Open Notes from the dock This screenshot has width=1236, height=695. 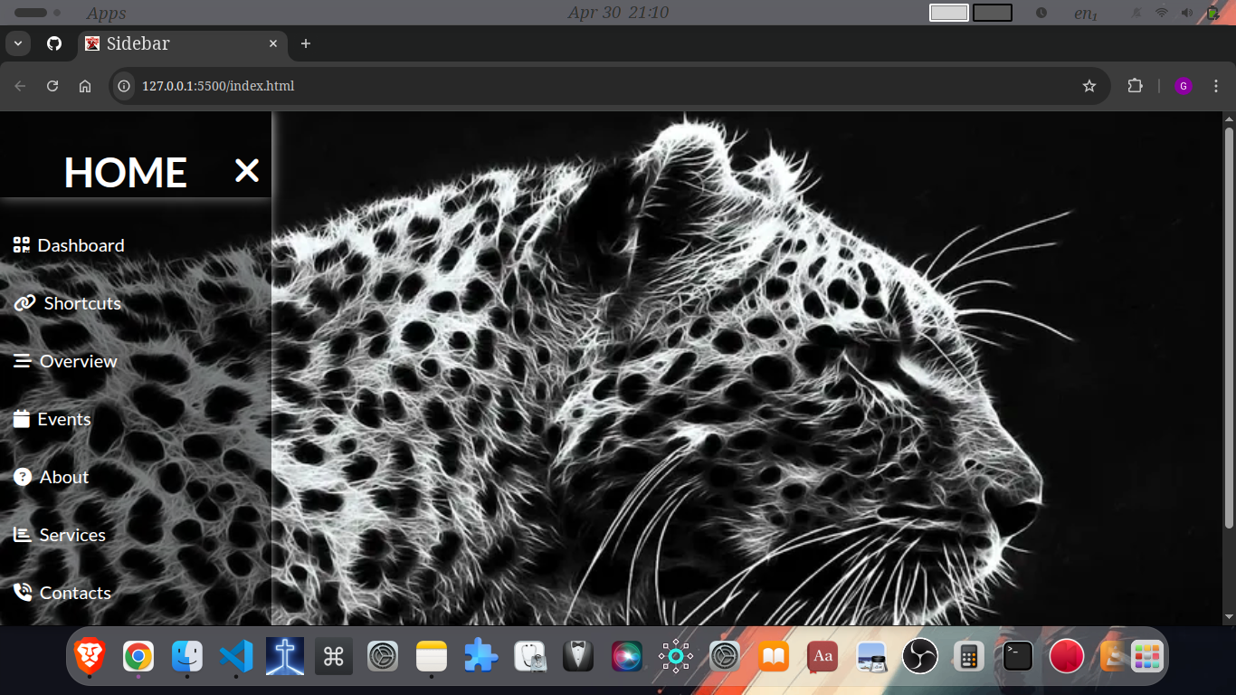click(x=432, y=656)
